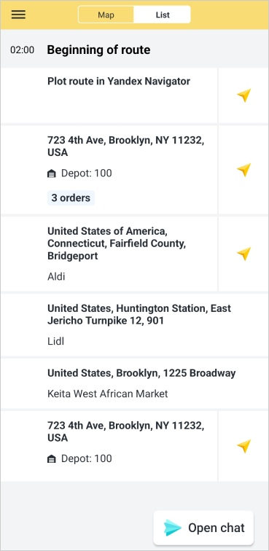The image size is (269, 551).
Task: Open the Keita West African Market stop
Action: (135, 383)
